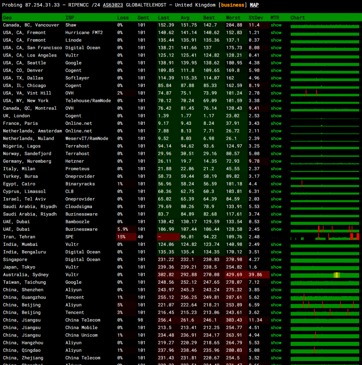Click the Turkey, Bursa geo cell

20,176
